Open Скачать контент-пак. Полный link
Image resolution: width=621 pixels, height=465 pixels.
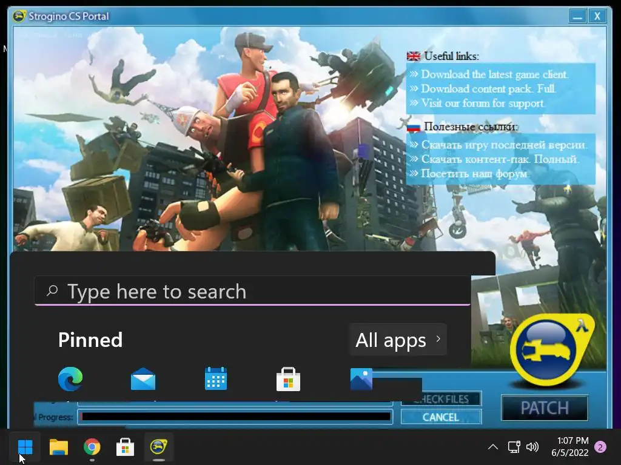pyautogui.click(x=500, y=159)
